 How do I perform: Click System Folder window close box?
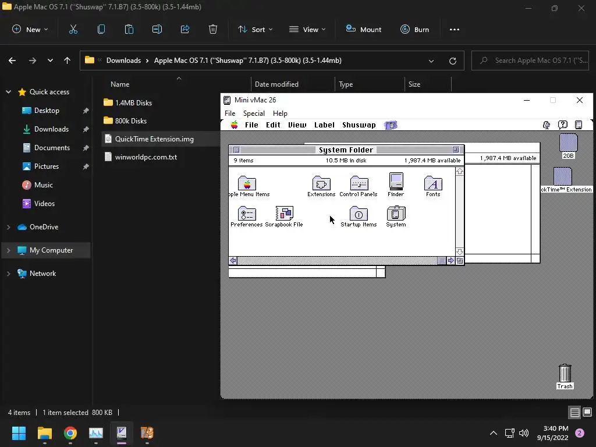236,150
